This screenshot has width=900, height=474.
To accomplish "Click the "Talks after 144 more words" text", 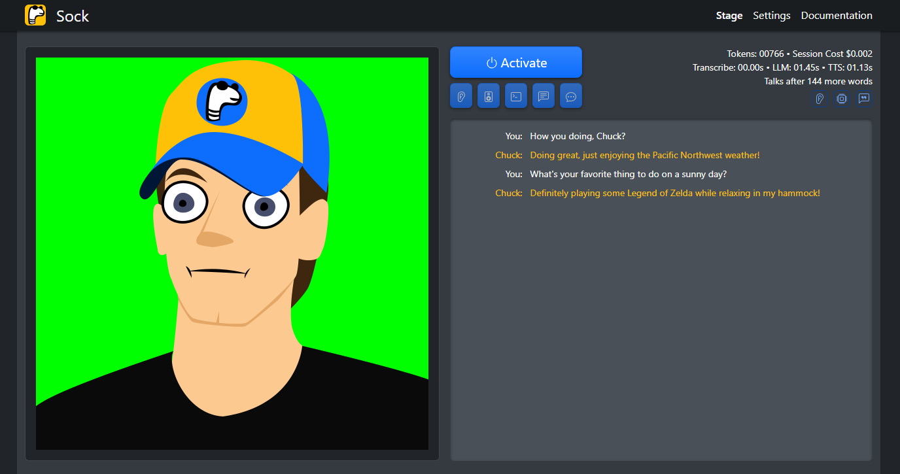I will 818,81.
